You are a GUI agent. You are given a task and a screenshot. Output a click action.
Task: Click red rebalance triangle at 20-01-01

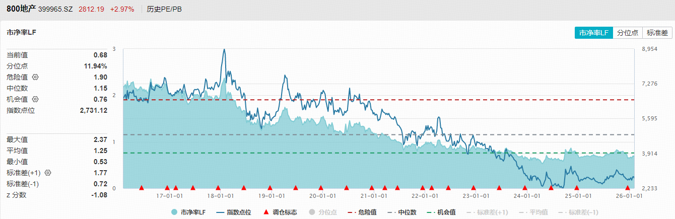click(321, 188)
